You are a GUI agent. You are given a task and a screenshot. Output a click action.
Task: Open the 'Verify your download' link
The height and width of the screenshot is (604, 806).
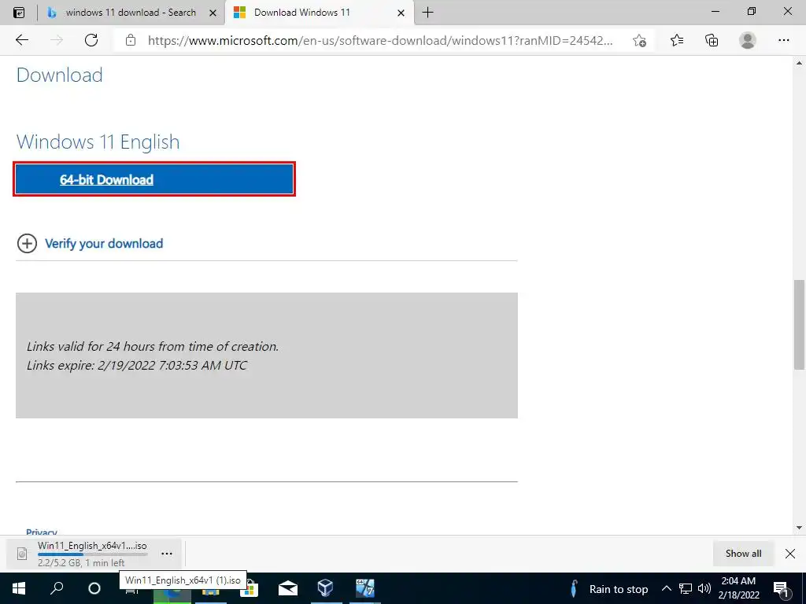[x=104, y=244]
